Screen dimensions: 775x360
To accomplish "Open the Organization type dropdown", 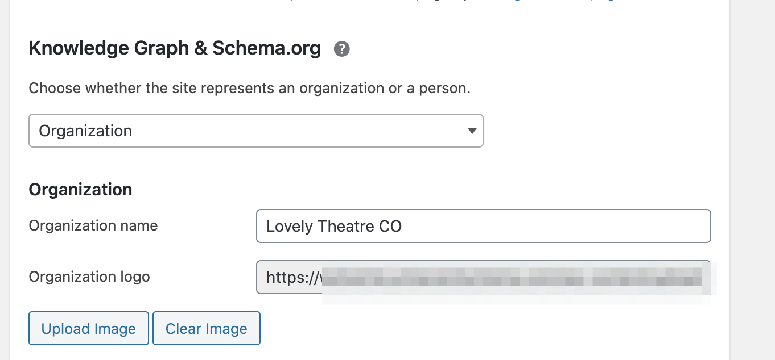I will click(x=255, y=131).
